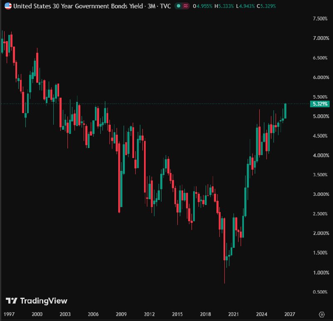Image resolution: width=333 pixels, height=321 pixels.
Task: Click the 1.000% price axis label
Action: pyautogui.click(x=321, y=272)
